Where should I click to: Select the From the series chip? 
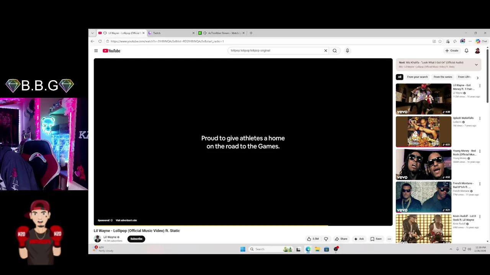tap(443, 77)
